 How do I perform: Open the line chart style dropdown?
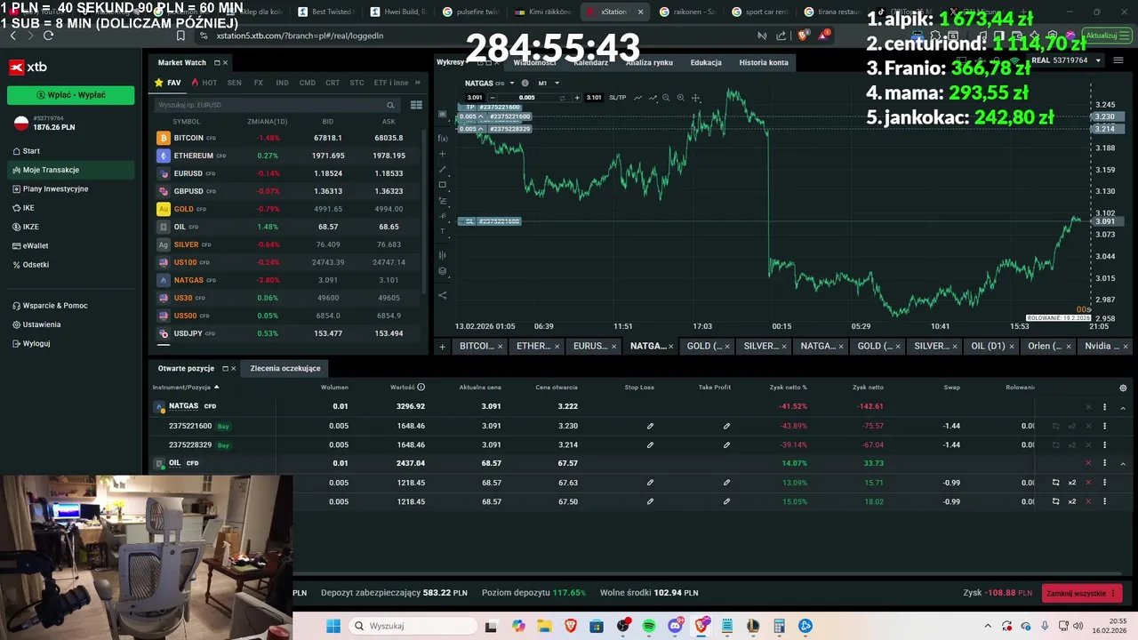coord(653,98)
